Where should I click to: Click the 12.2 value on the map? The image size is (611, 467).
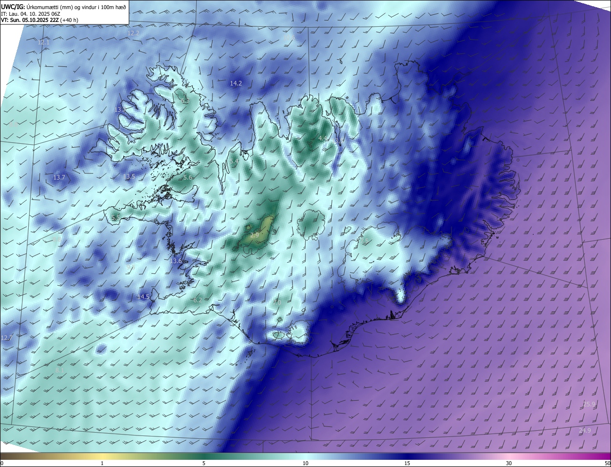point(134,33)
